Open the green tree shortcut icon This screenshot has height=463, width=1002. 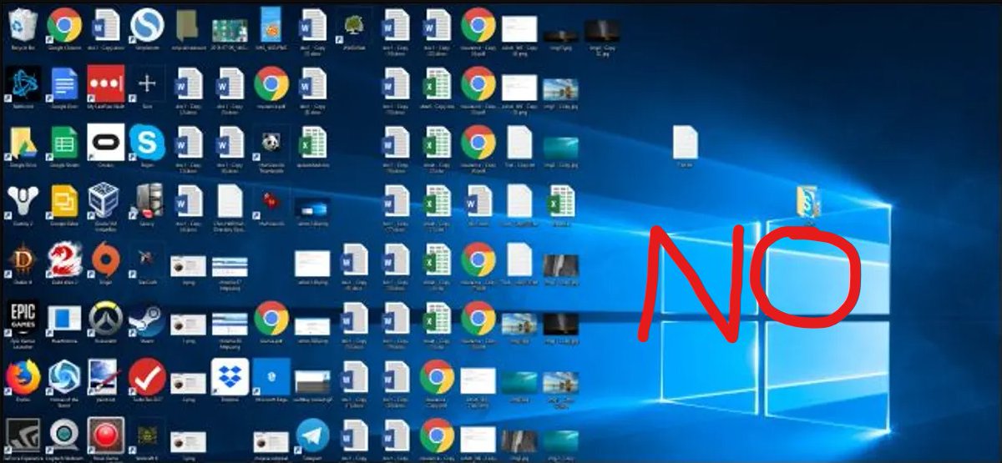(354, 25)
